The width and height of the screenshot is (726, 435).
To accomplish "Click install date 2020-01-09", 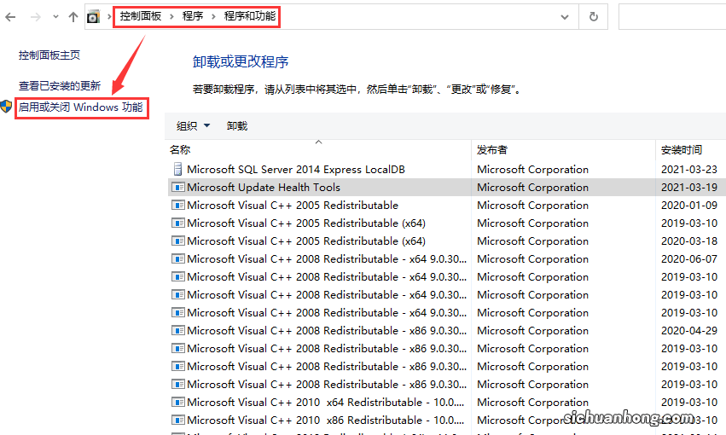I will point(689,205).
